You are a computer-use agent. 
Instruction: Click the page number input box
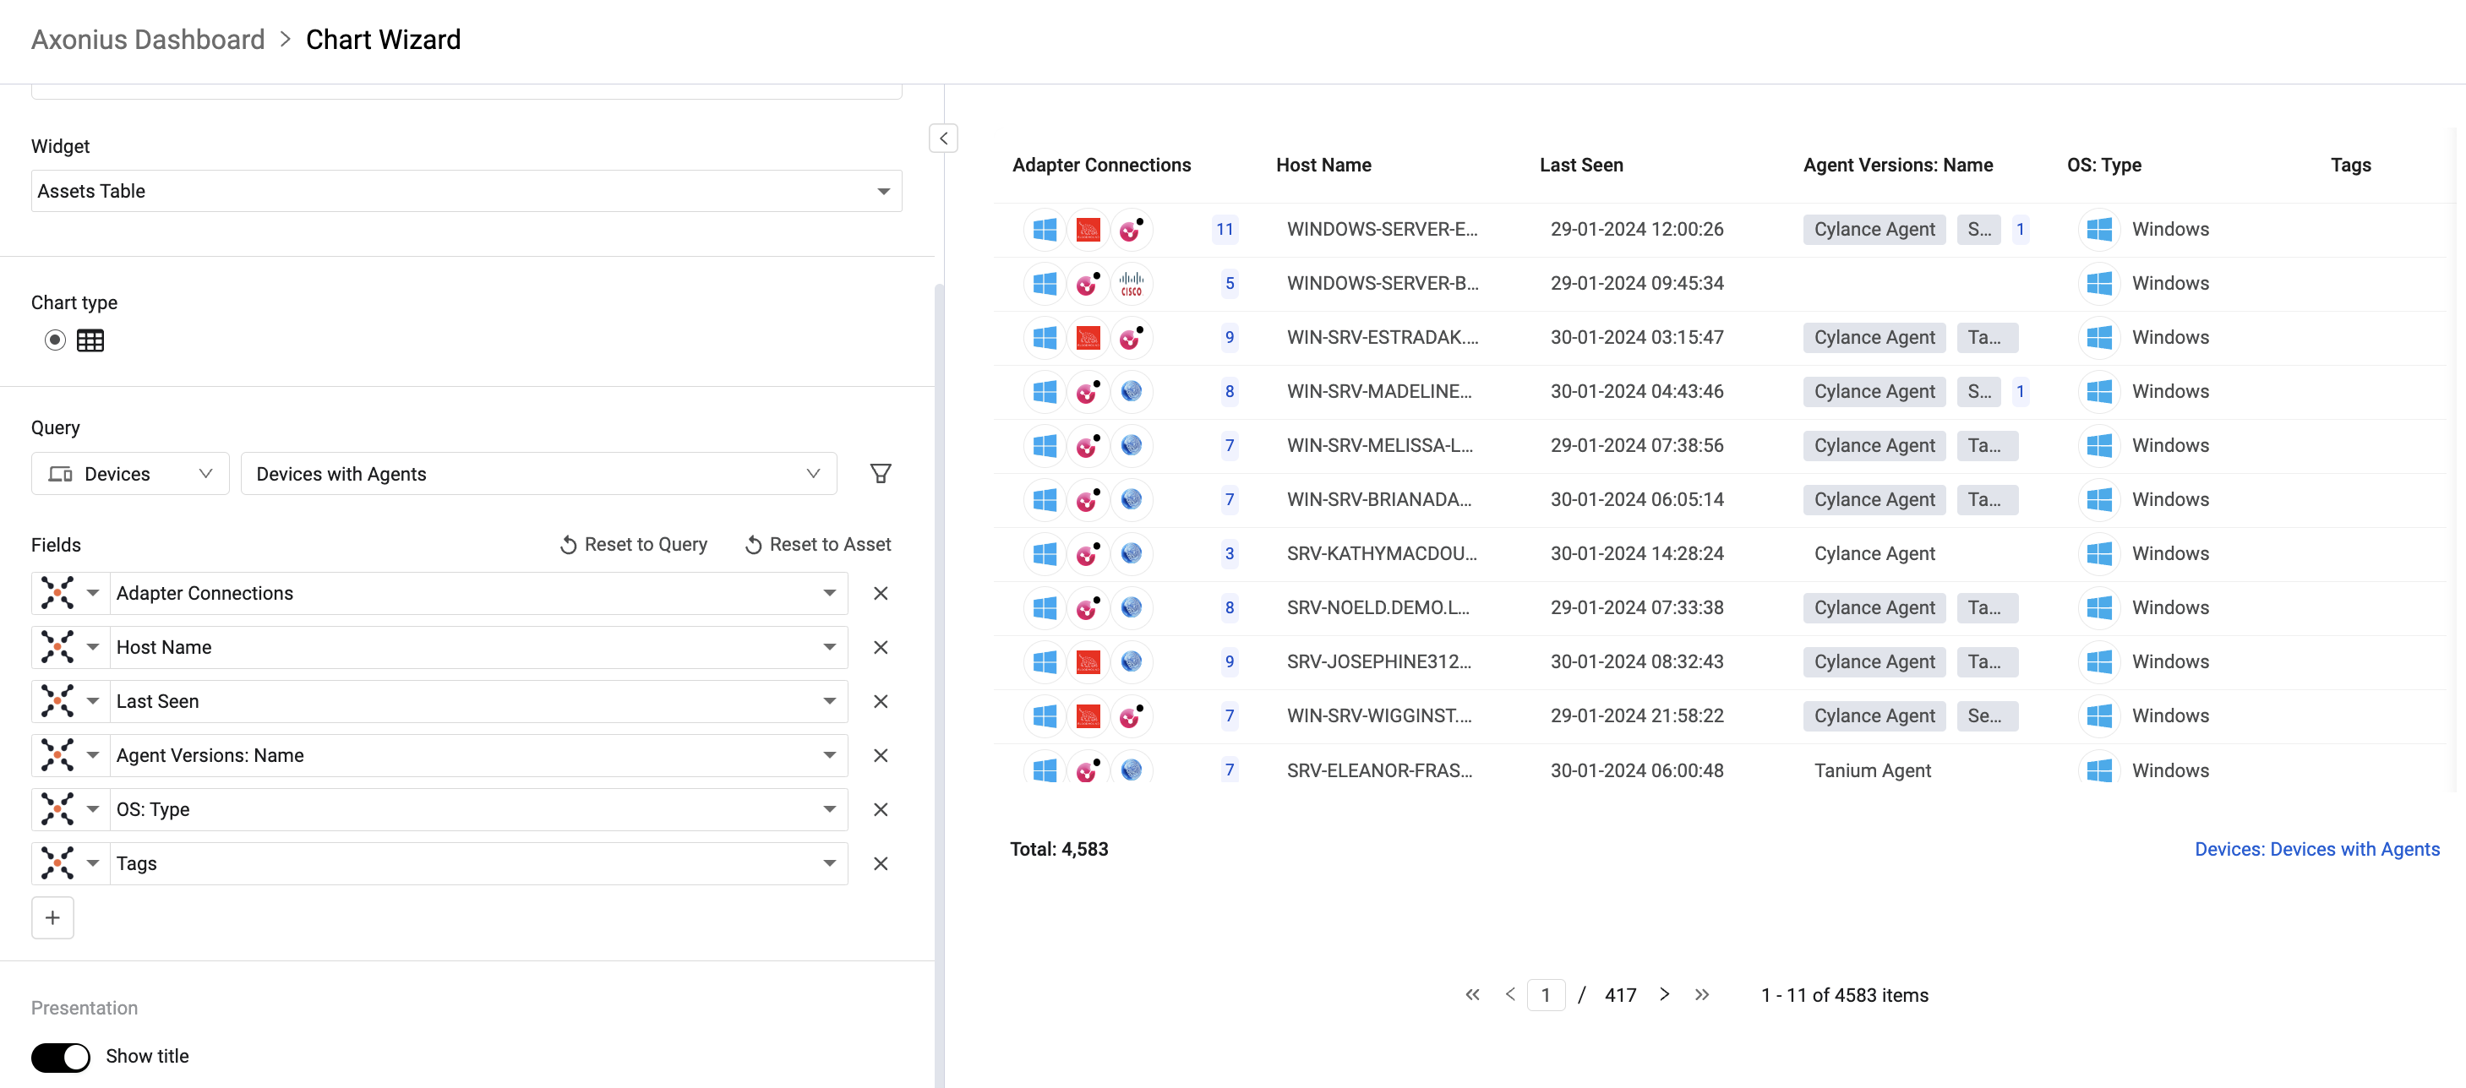tap(1545, 995)
